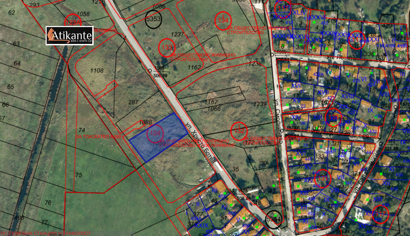
Task: Select parcel number 1108
Action: (x=97, y=70)
